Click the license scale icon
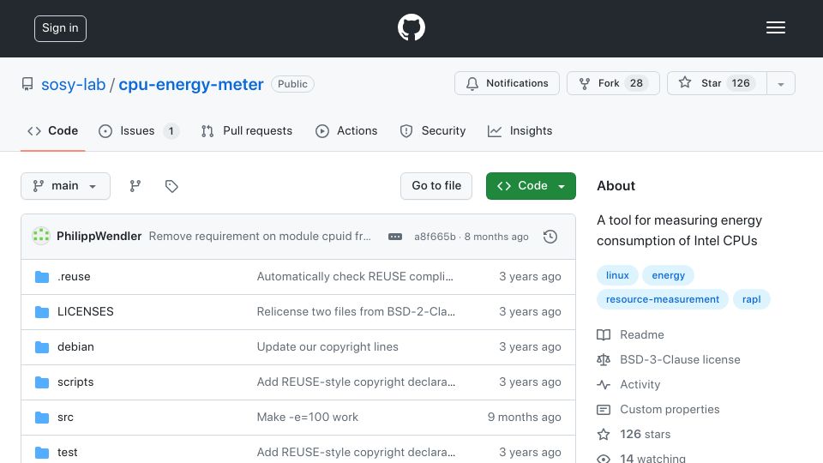823x463 pixels. [604, 359]
